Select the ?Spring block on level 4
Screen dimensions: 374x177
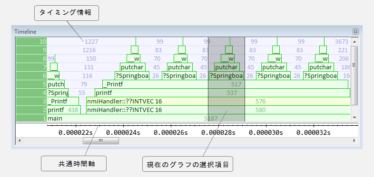pyautogui.click(x=58, y=93)
